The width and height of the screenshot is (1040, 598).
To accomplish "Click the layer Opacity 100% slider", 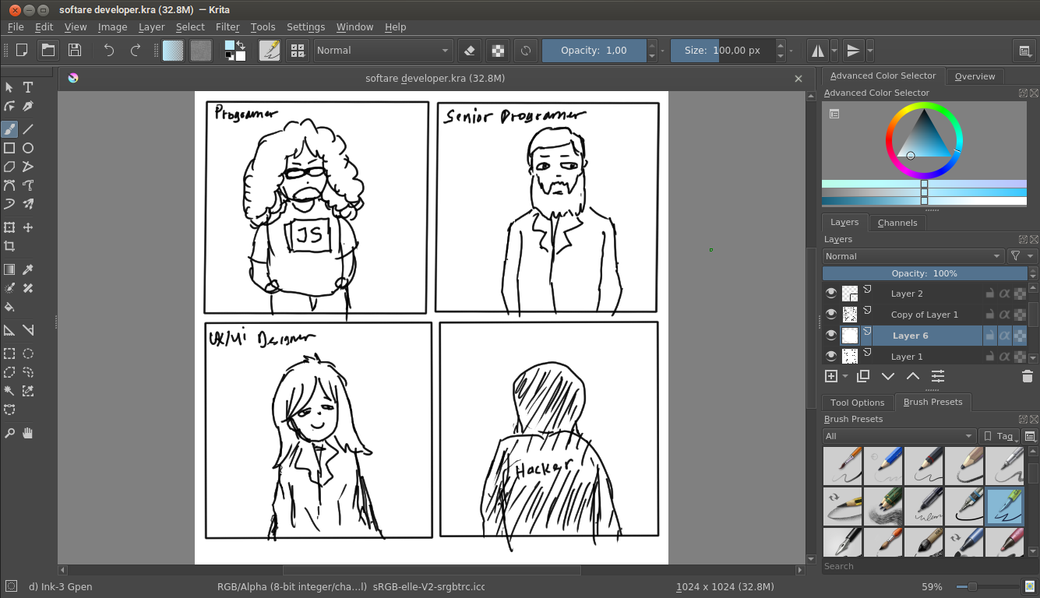I will click(924, 273).
